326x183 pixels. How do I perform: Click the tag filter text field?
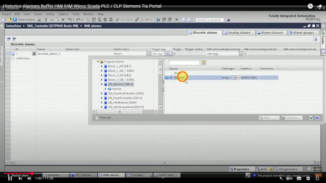(x=184, y=63)
